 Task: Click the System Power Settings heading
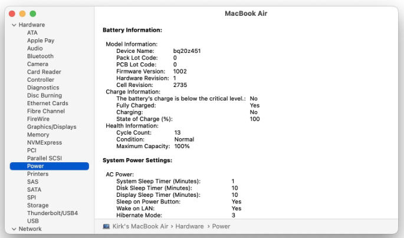[137, 160]
